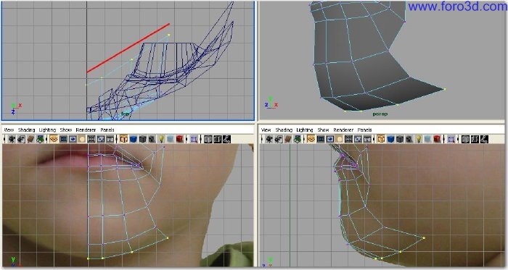The image size is (508, 270).
Task: Toggle Grid display in front view toolbar
Action: click(54, 139)
